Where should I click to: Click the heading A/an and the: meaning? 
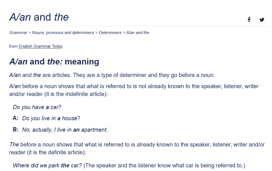pos(54,62)
